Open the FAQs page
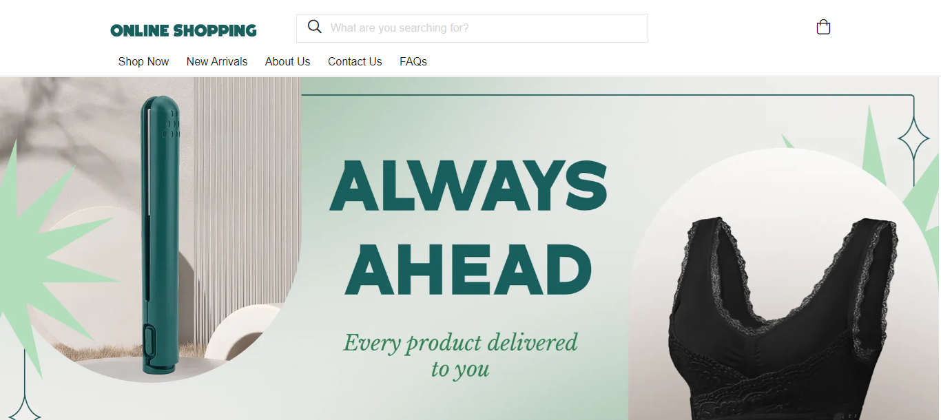 click(x=413, y=61)
